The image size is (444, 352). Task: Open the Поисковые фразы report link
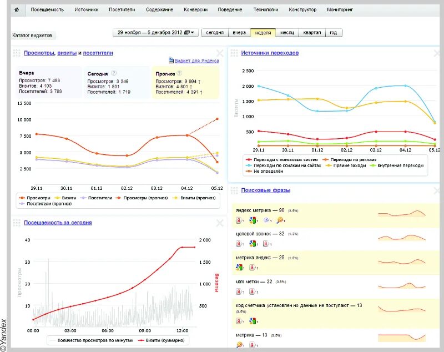pyautogui.click(x=266, y=190)
